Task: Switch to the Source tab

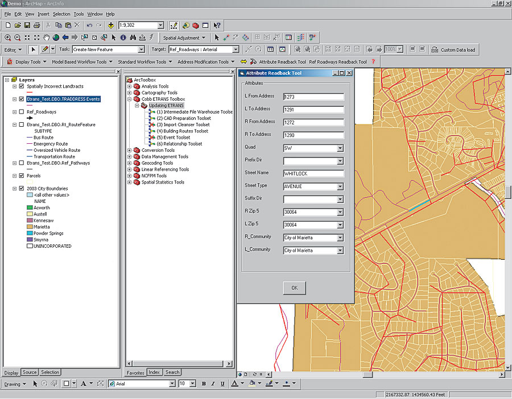Action: pyautogui.click(x=30, y=372)
